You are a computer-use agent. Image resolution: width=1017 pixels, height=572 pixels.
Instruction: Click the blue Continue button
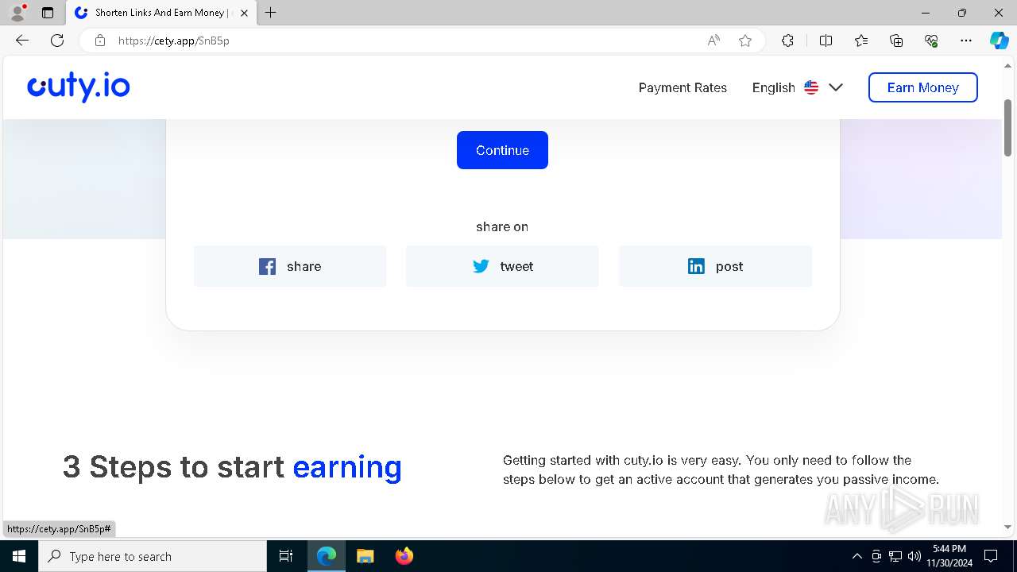pos(502,150)
